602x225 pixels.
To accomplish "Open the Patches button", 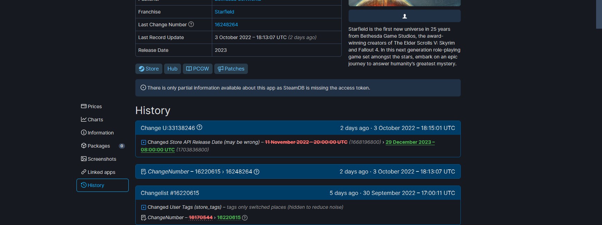I will 231,69.
